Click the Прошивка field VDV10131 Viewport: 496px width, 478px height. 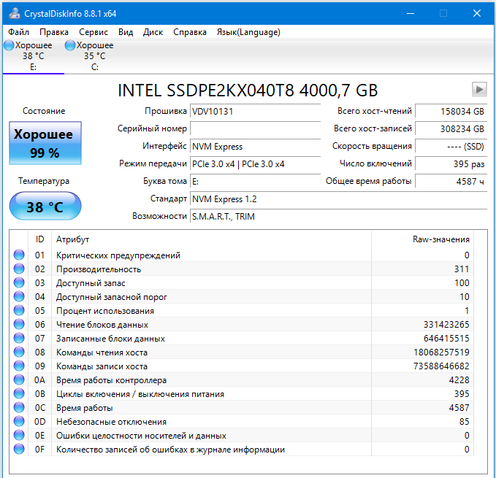point(255,112)
